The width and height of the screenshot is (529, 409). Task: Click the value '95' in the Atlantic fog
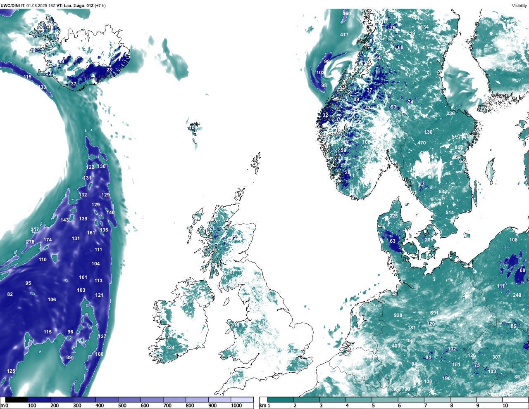[28, 283]
